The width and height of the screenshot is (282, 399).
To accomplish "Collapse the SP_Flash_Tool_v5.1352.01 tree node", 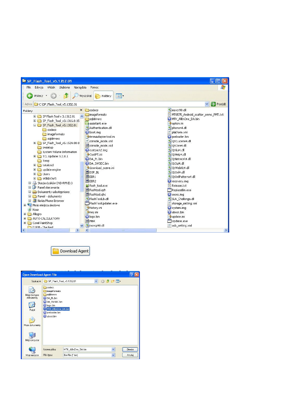I will tap(35, 125).
